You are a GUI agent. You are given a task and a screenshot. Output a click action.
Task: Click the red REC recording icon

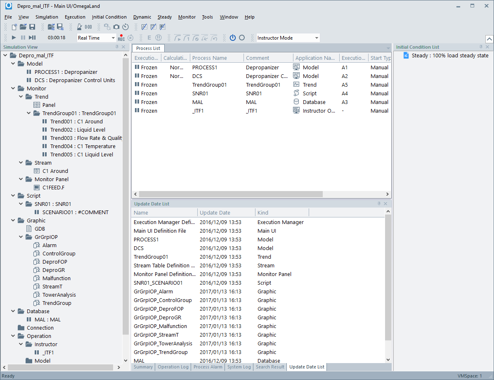(x=121, y=38)
